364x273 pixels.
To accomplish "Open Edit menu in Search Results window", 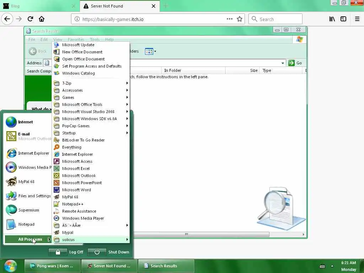I will pos(44,39).
